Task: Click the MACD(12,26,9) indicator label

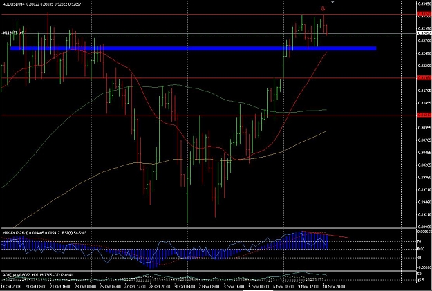Action: click(x=15, y=233)
